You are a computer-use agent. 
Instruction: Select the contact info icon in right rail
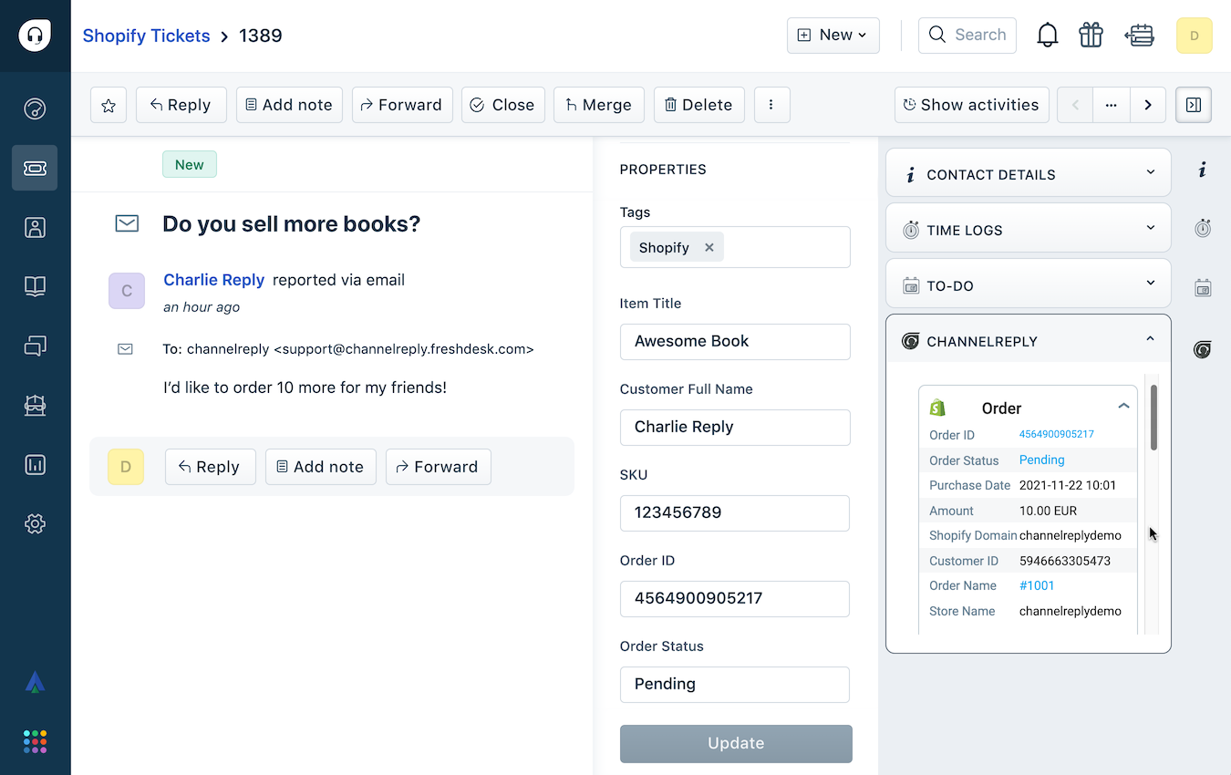1203,170
